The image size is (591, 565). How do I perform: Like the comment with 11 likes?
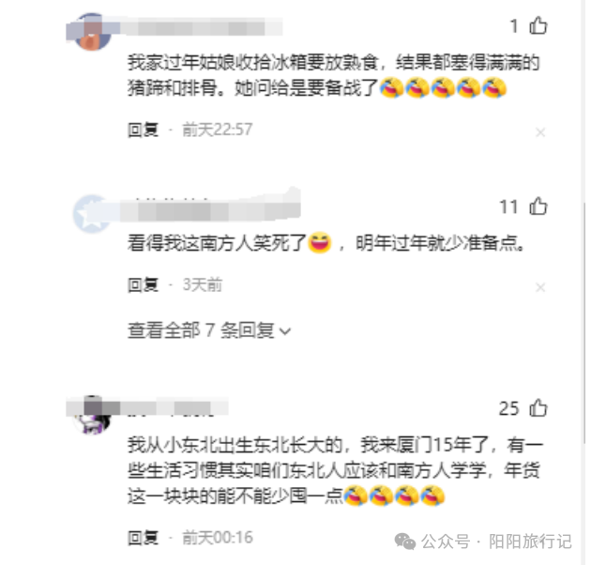click(538, 206)
